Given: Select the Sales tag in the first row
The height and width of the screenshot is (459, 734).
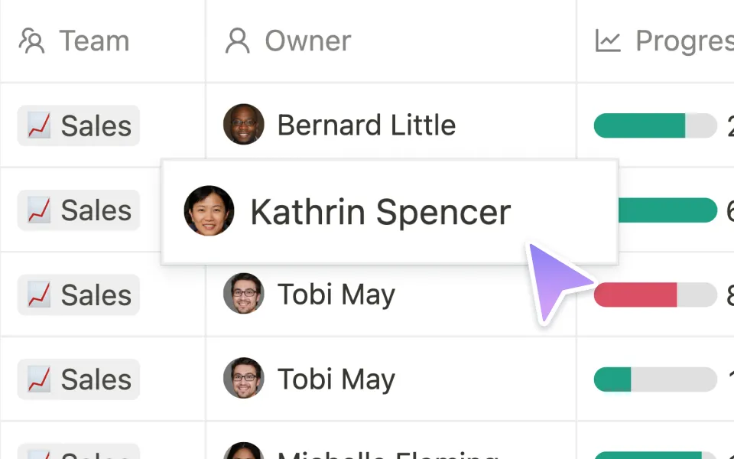Looking at the screenshot, I should coord(78,125).
